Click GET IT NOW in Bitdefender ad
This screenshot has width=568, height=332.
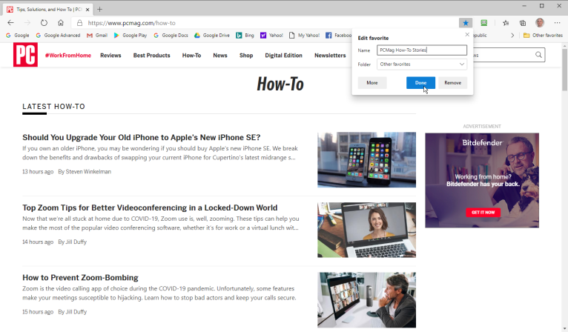coord(483,212)
